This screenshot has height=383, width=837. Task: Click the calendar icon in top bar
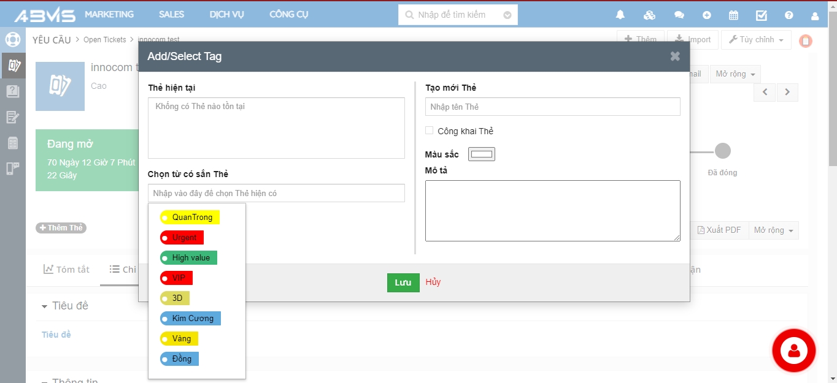pos(733,15)
